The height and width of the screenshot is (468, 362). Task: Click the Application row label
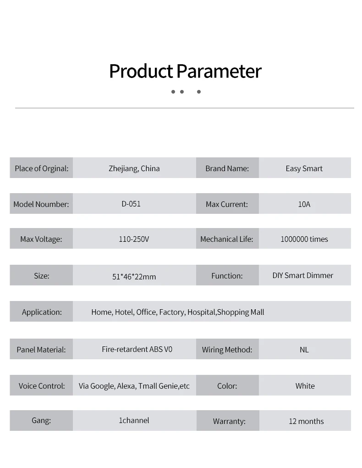click(x=41, y=312)
